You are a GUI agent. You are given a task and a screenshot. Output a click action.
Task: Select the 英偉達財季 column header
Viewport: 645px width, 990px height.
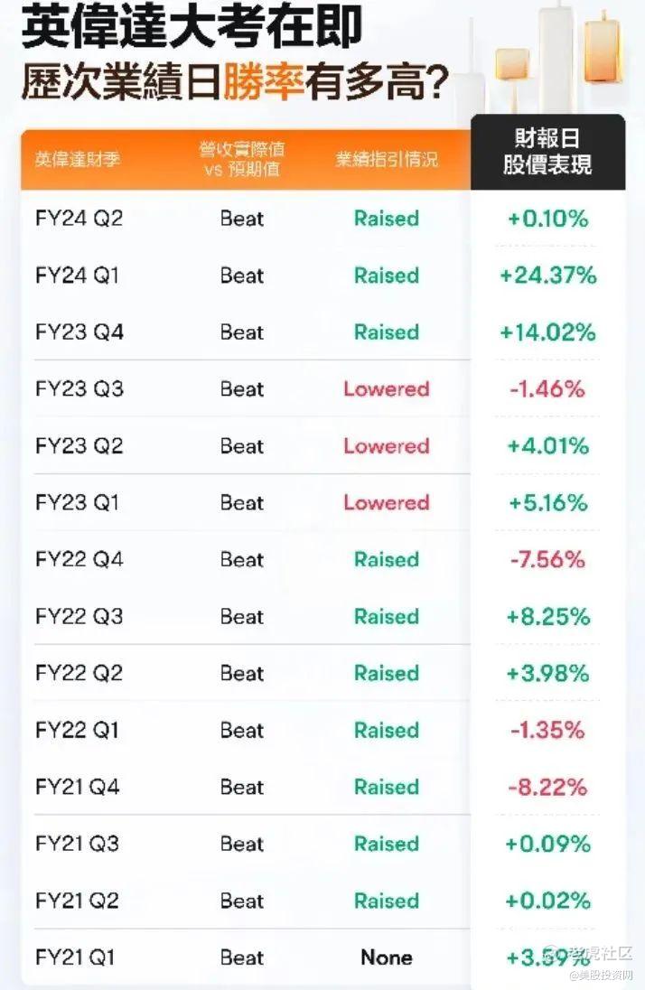tap(78, 160)
